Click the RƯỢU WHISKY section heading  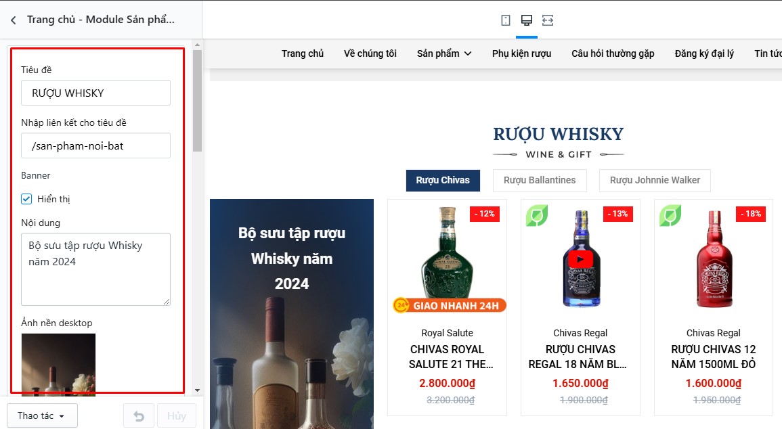coord(558,134)
